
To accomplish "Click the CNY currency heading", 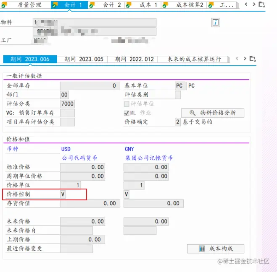I will [x=129, y=149].
